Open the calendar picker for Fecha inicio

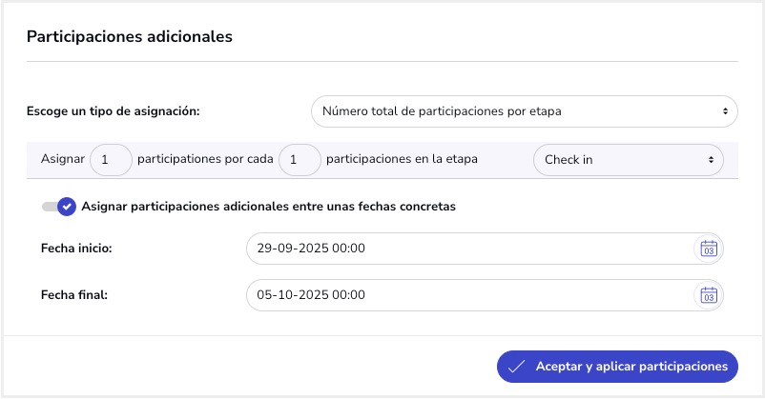click(708, 249)
